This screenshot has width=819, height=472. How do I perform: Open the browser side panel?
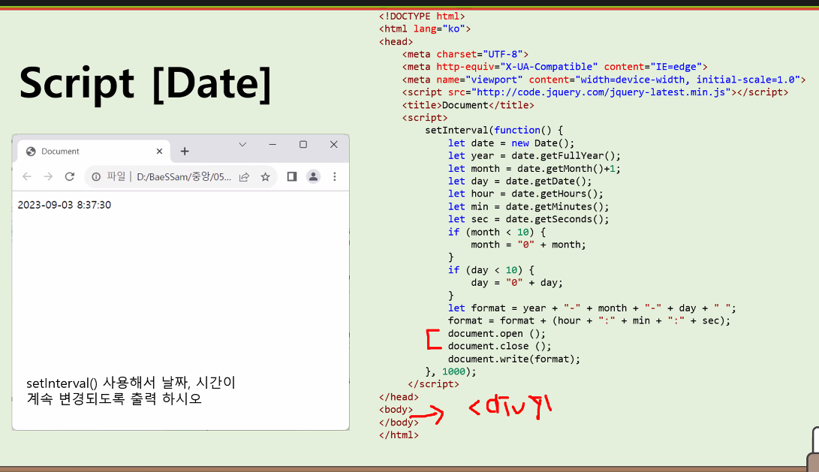tap(292, 177)
